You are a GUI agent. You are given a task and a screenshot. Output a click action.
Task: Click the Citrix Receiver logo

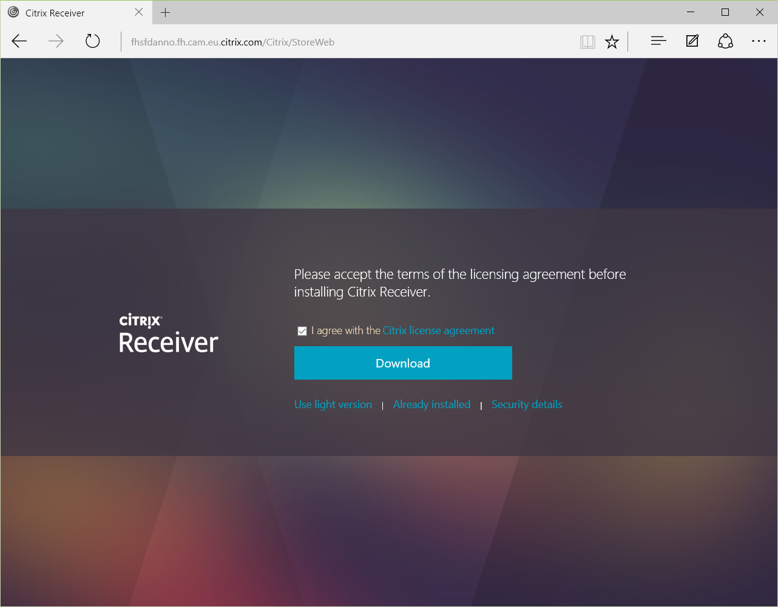(x=168, y=334)
